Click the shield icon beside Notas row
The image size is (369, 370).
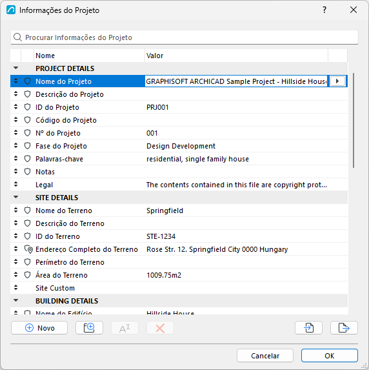(28, 172)
